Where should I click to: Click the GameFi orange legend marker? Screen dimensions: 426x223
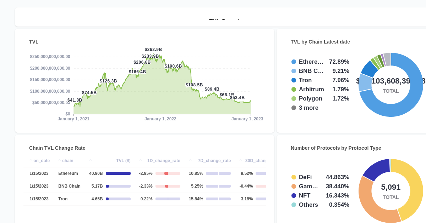tap(293, 186)
